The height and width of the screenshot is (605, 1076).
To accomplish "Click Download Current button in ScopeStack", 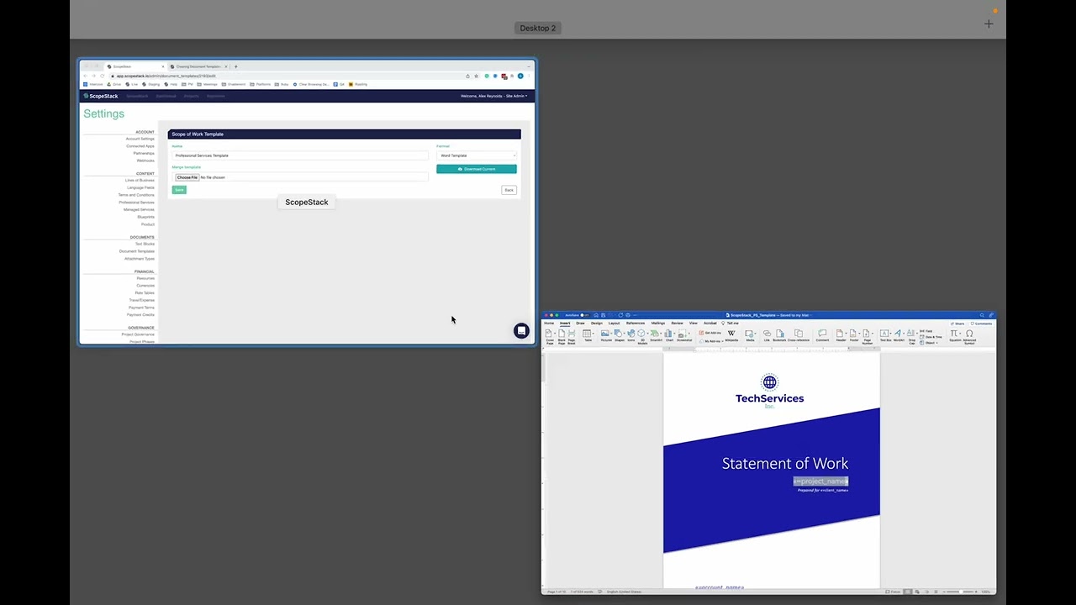I will coord(477,169).
